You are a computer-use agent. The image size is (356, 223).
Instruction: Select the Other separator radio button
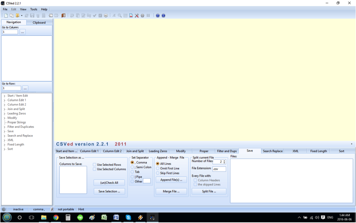[x=132, y=181]
